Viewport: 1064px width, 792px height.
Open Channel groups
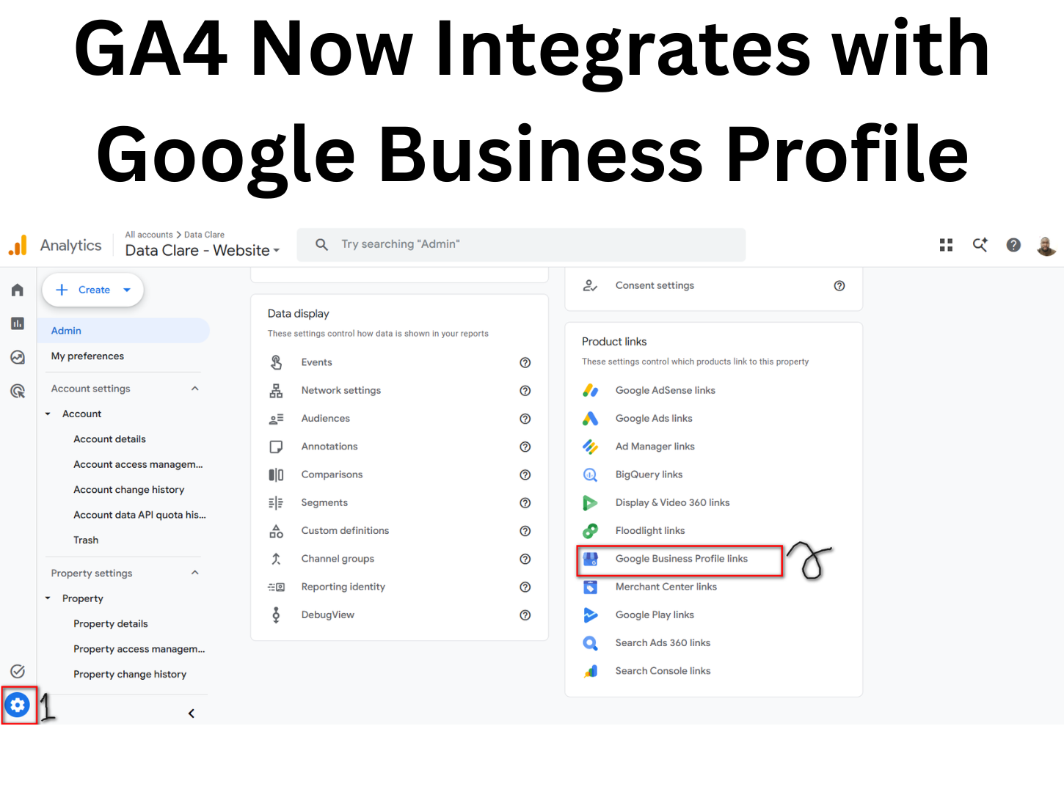338,559
